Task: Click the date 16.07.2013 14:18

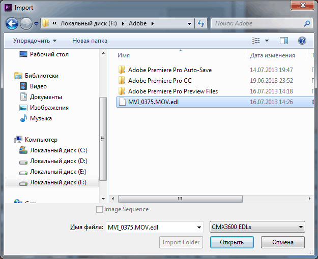Action: (271, 91)
